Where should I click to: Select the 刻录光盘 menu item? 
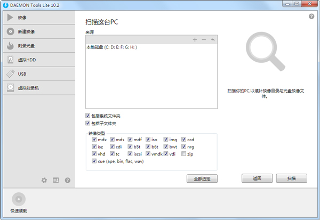(x=39, y=46)
